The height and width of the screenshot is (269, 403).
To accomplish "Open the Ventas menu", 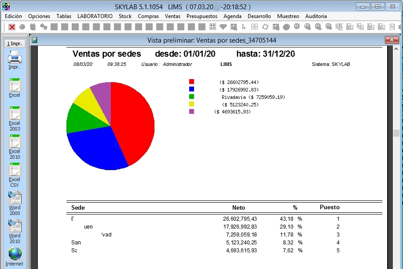I will pos(172,16).
